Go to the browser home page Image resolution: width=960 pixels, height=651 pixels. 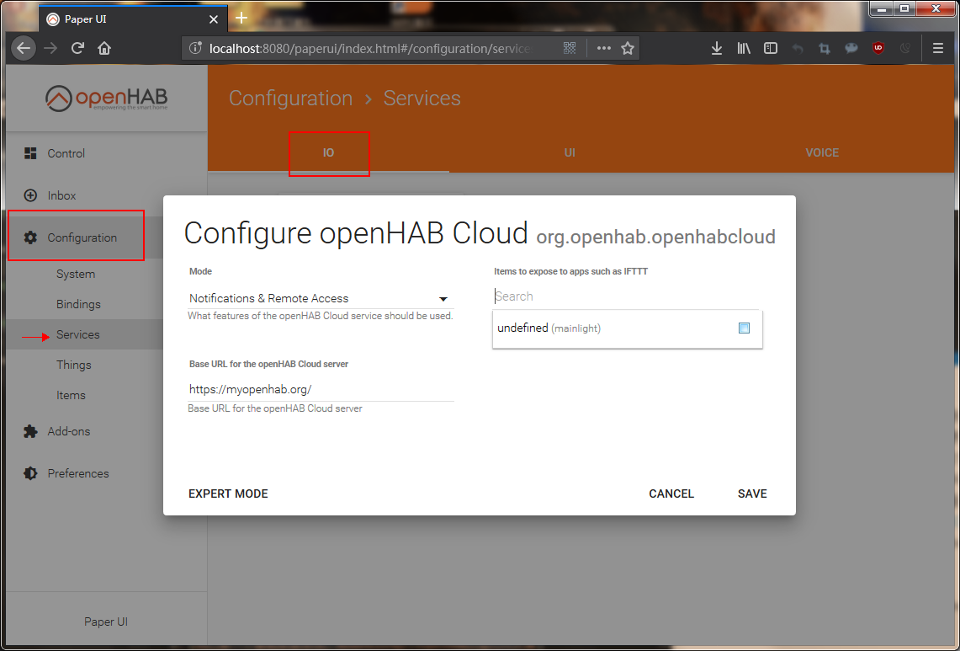104,48
